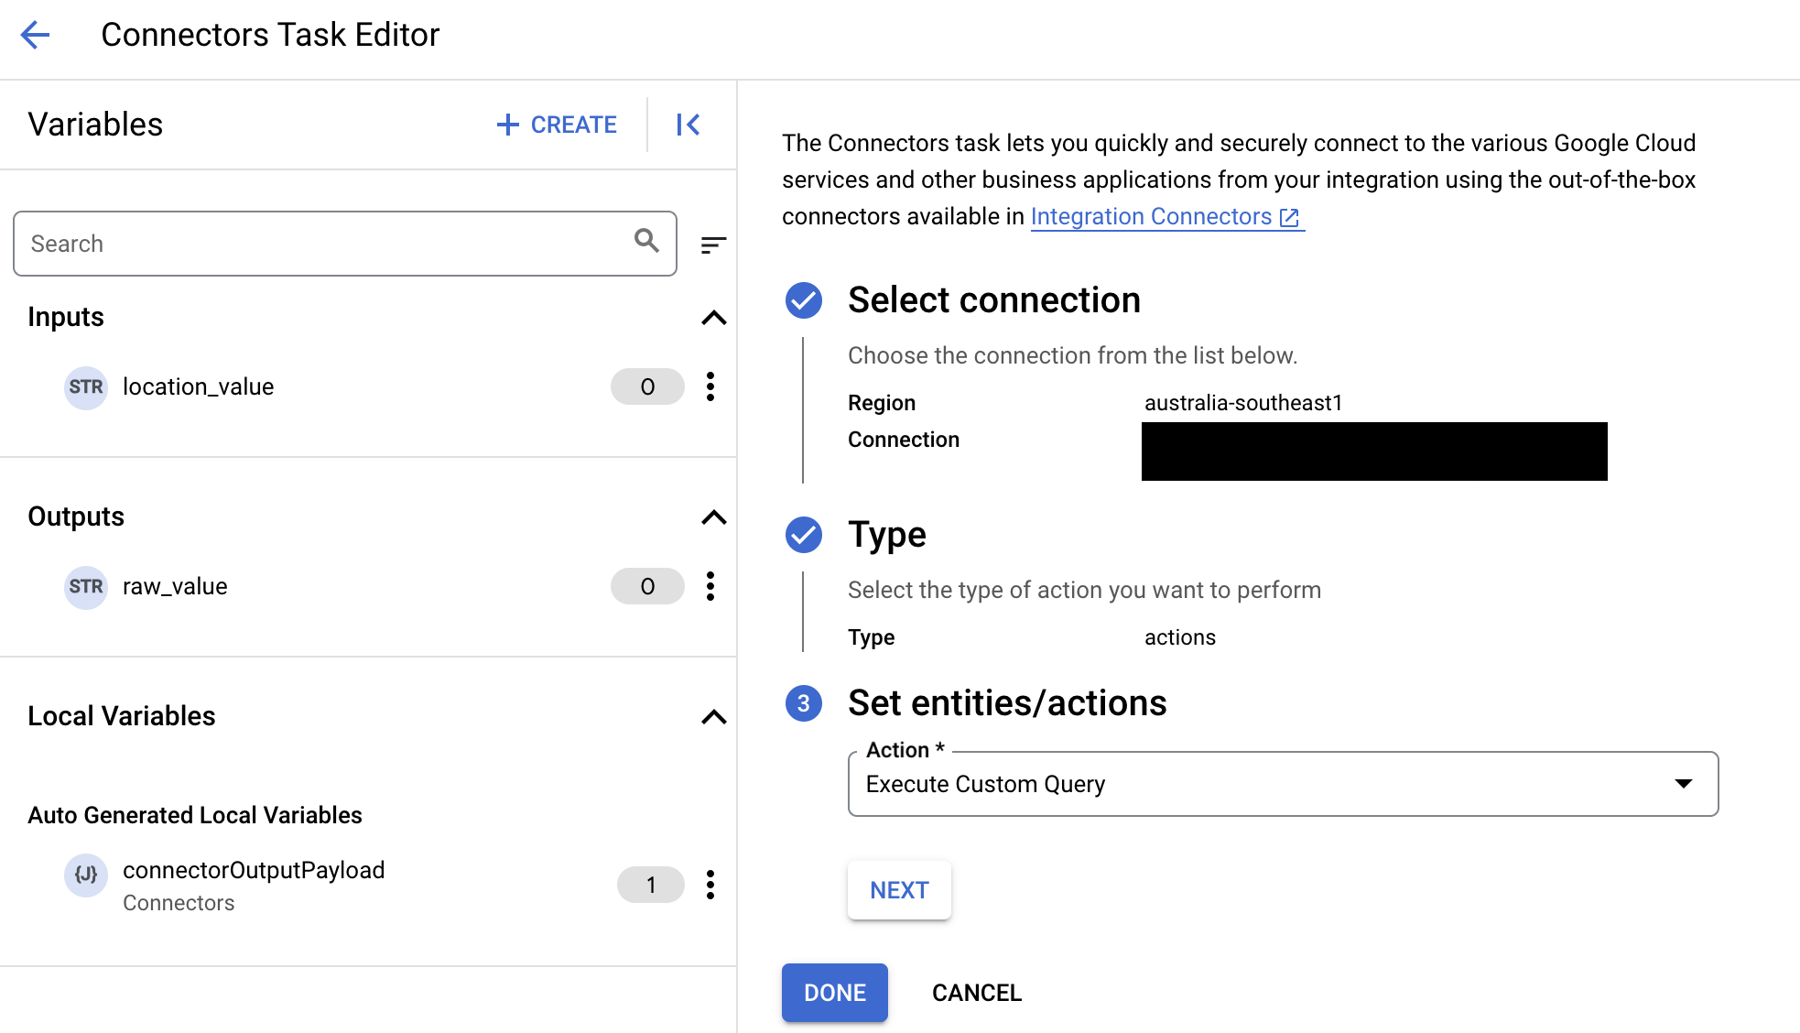The height and width of the screenshot is (1033, 1800).
Task: Toggle the connectorOutputPayload variable switch
Action: click(x=648, y=884)
